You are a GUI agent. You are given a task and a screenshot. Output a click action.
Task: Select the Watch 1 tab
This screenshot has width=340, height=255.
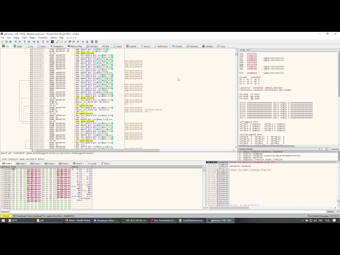coord(78,164)
